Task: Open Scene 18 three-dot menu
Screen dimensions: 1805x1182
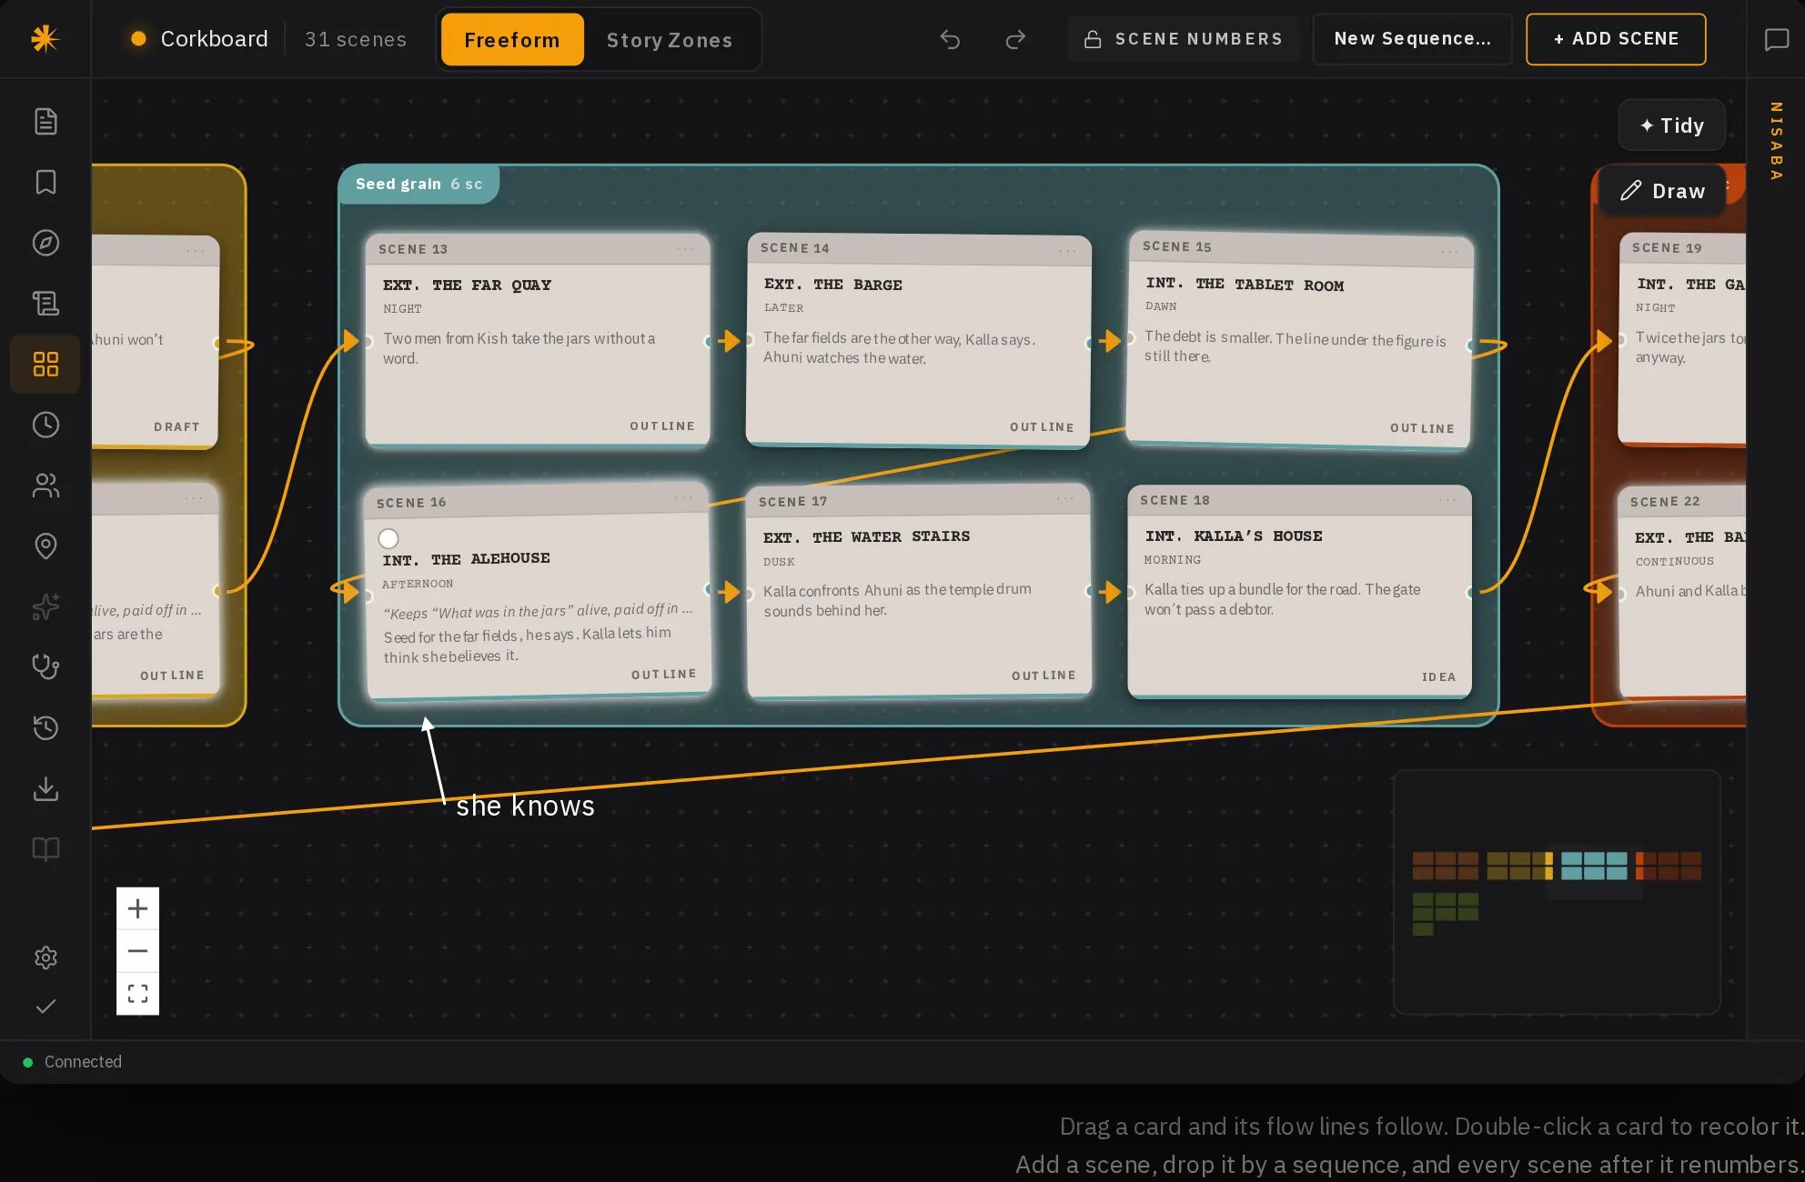Action: [1447, 500]
